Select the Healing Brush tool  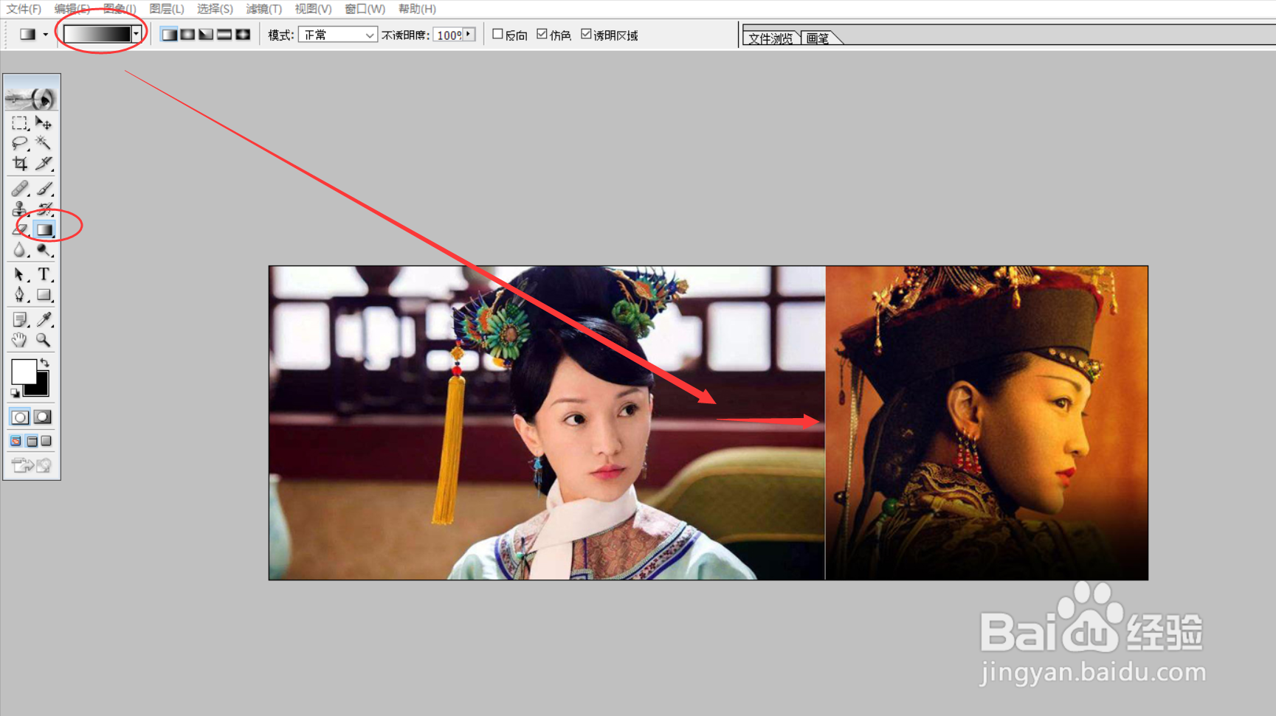(20, 189)
